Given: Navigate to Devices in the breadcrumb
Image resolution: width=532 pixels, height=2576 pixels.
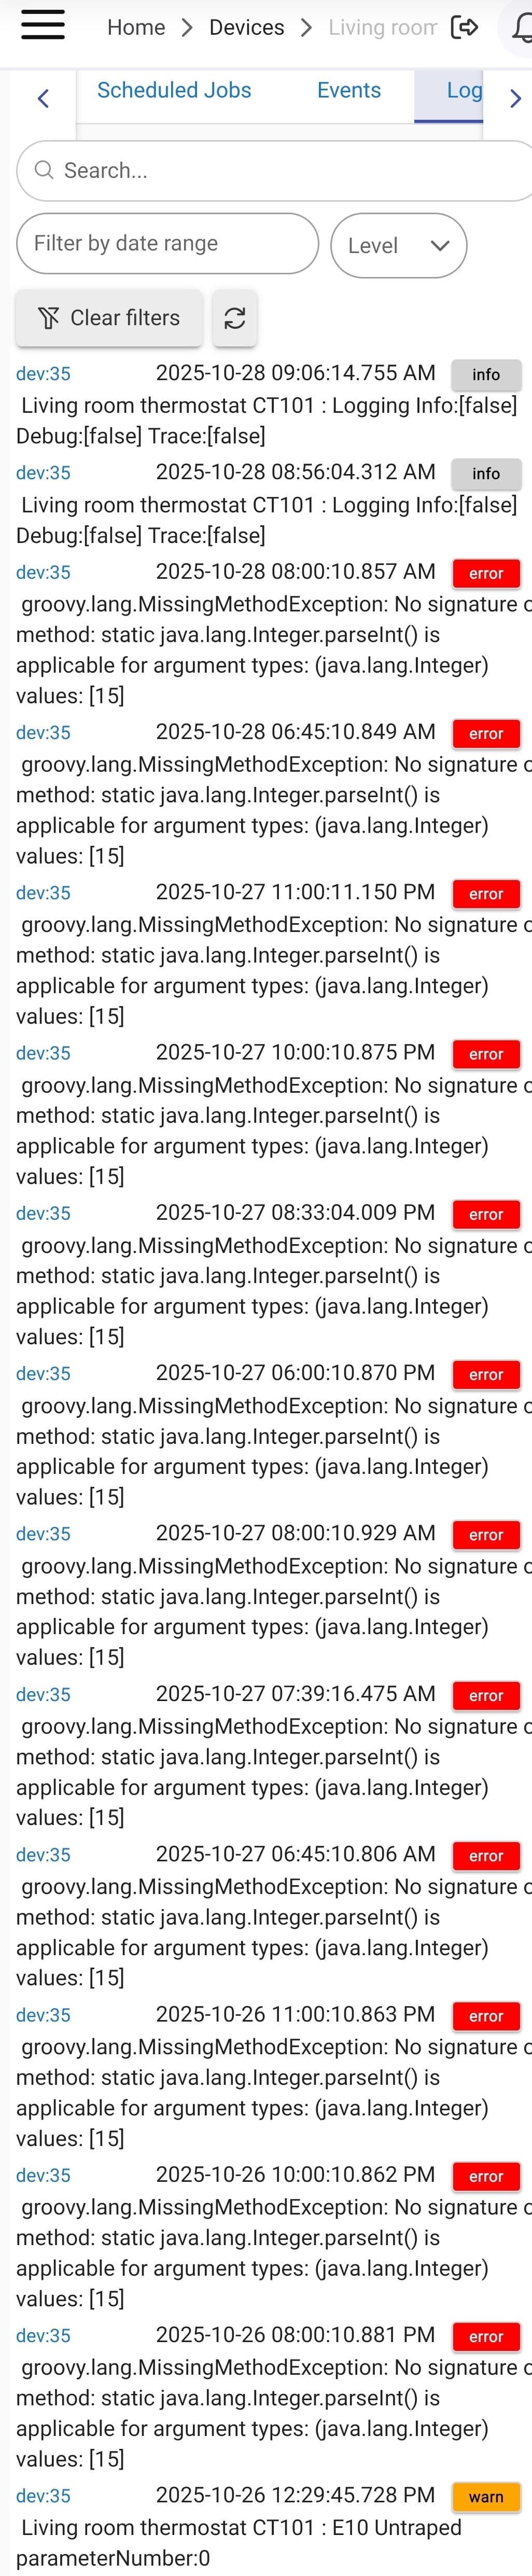Looking at the screenshot, I should [x=246, y=28].
